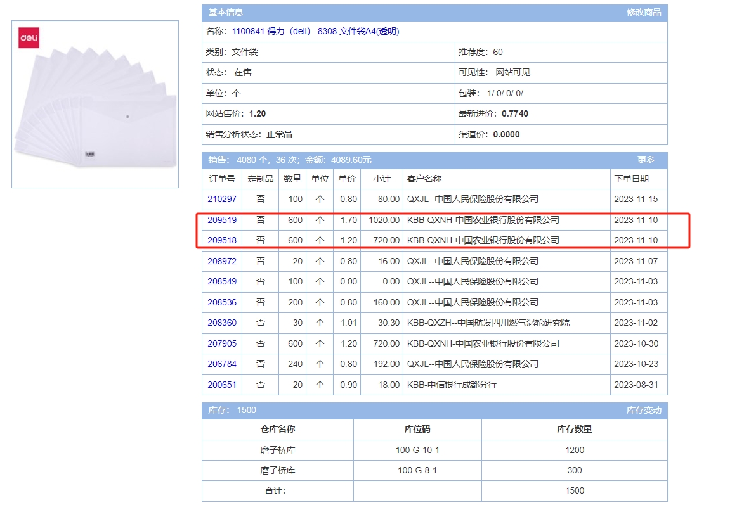Click subtotal 1020.00 in order 209519 row
Screen dimensions: 744x505
click(384, 220)
